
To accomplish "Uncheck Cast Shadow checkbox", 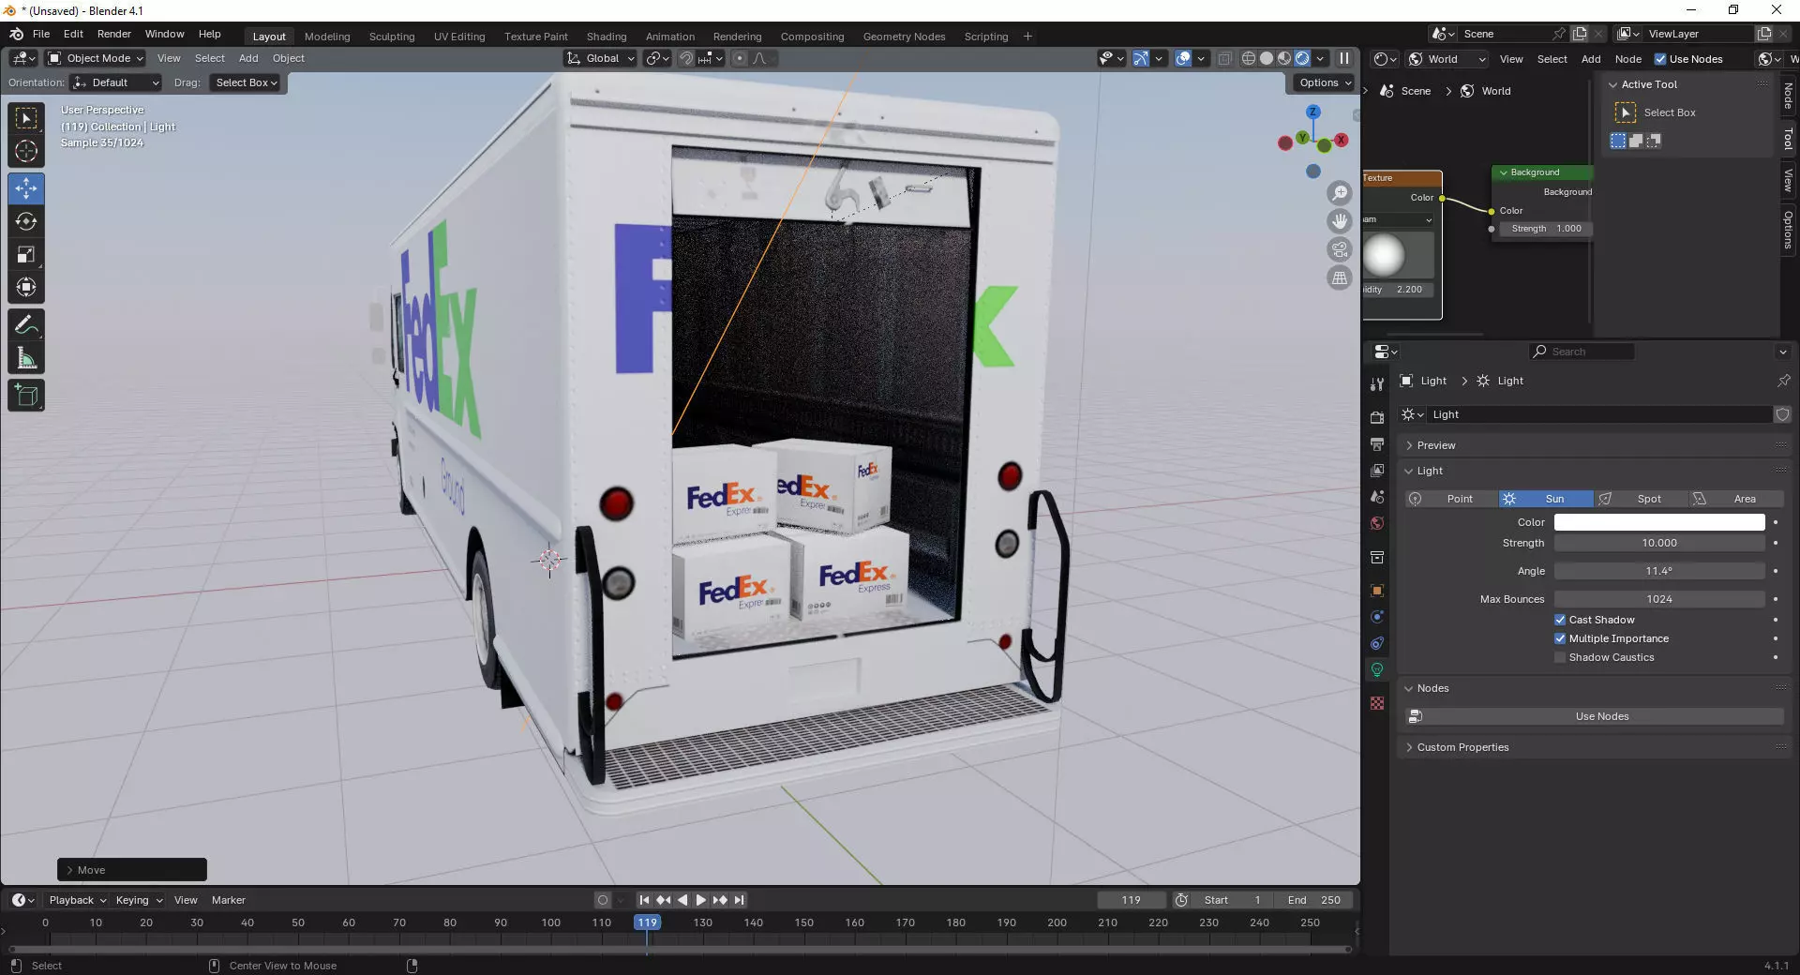I will point(1560,620).
